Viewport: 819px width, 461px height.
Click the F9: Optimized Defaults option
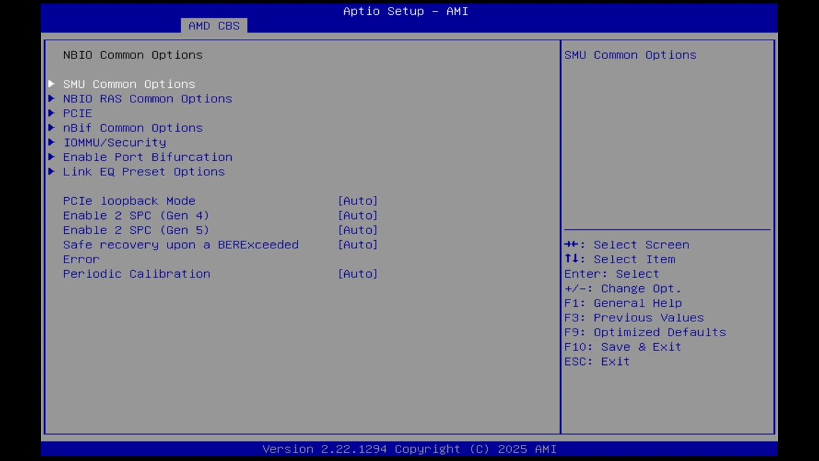[644, 332]
